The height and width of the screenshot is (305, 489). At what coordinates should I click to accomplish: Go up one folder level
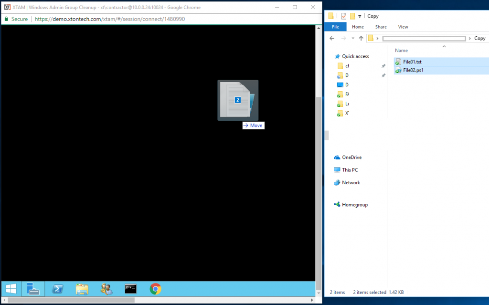pyautogui.click(x=361, y=38)
